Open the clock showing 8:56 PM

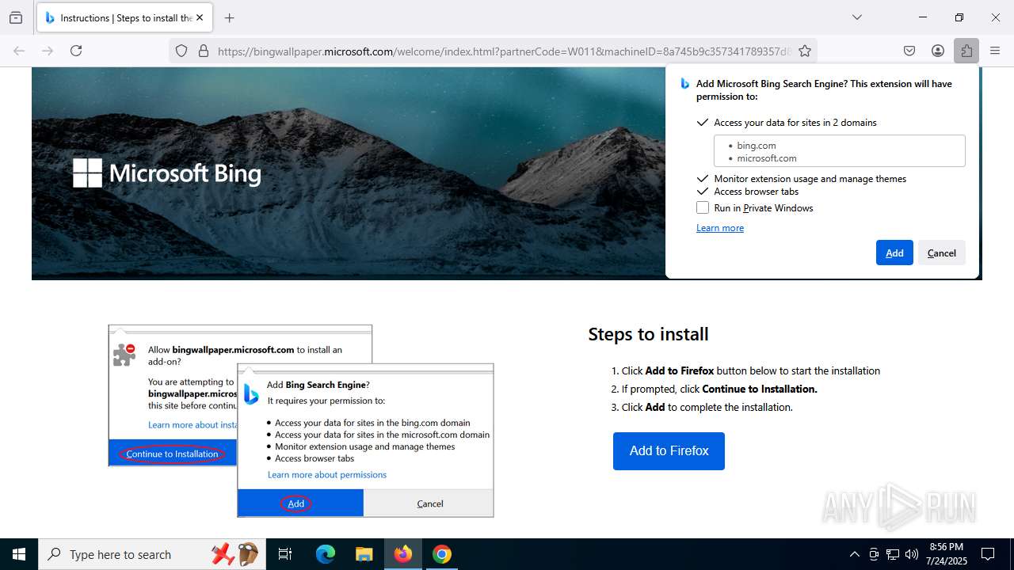point(947,554)
